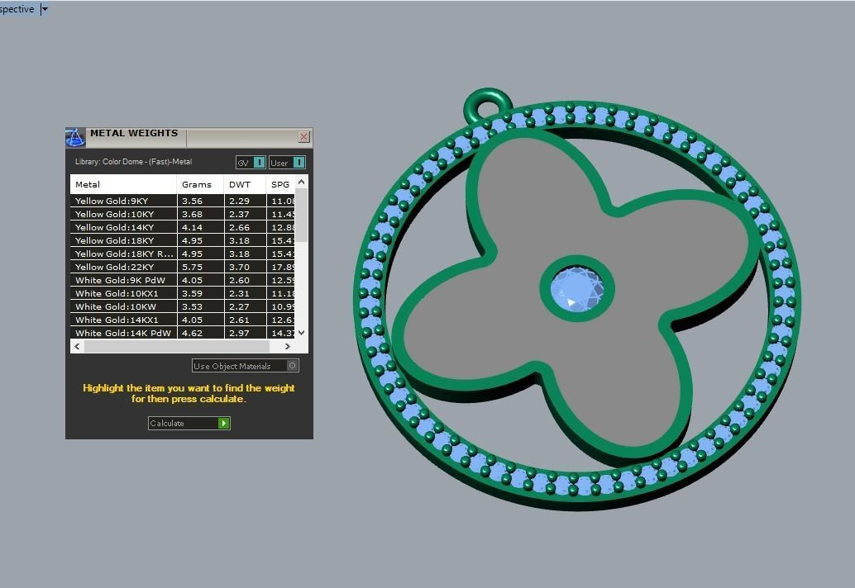Click the 4.14 grams value
The image size is (855, 588).
click(192, 227)
